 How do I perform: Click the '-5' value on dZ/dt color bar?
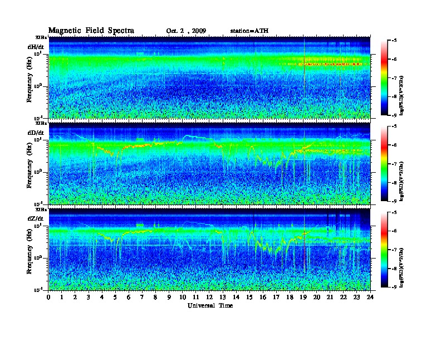click(394, 212)
